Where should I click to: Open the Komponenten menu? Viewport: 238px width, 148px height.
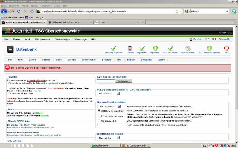pos(43,39)
